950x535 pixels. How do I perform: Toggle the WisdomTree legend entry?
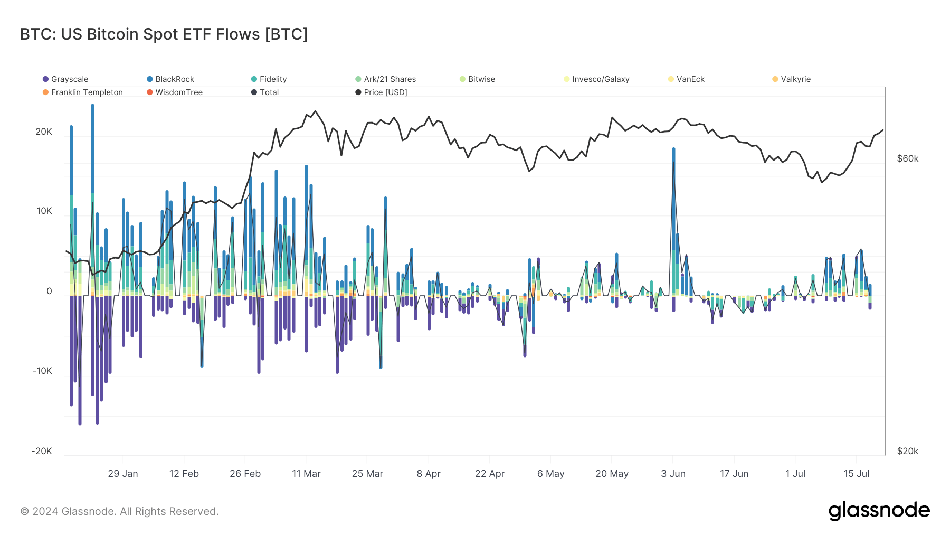tap(175, 92)
